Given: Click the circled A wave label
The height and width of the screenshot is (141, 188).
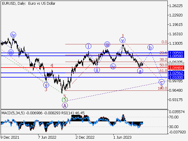Looking at the screenshot, I should (x=65, y=106).
